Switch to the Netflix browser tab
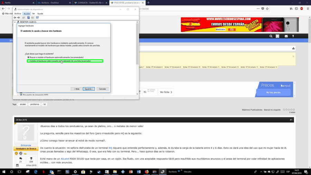Screen dimensions: 311x175 (x=18, y=3)
